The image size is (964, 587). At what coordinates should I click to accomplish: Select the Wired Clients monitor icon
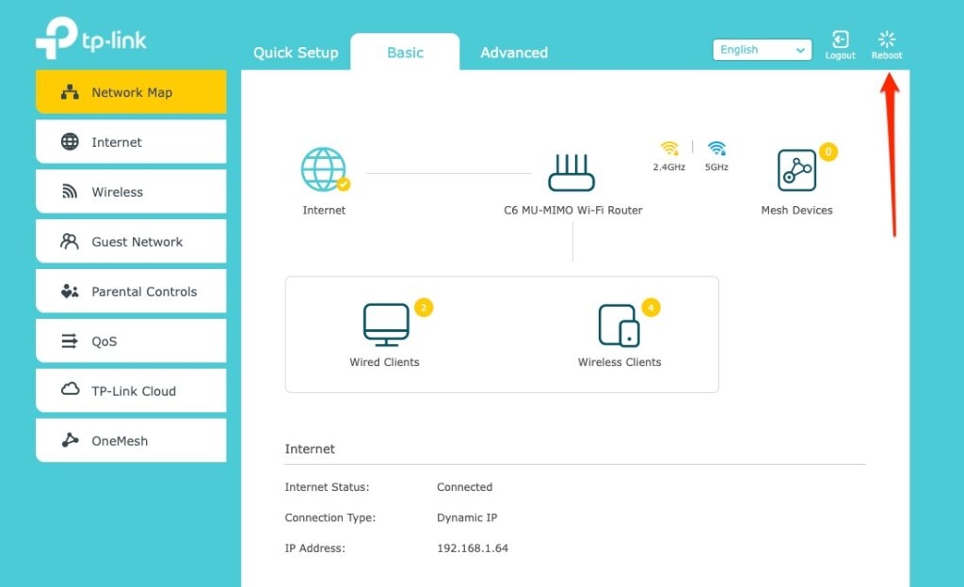pos(386,325)
